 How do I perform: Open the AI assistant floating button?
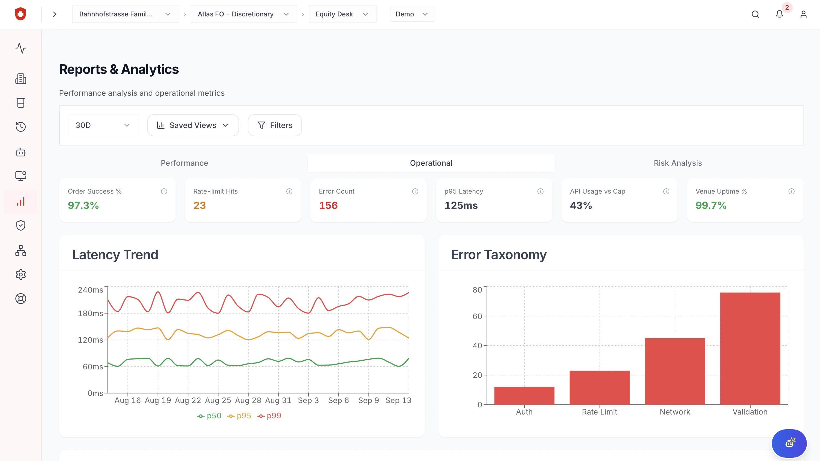(789, 443)
